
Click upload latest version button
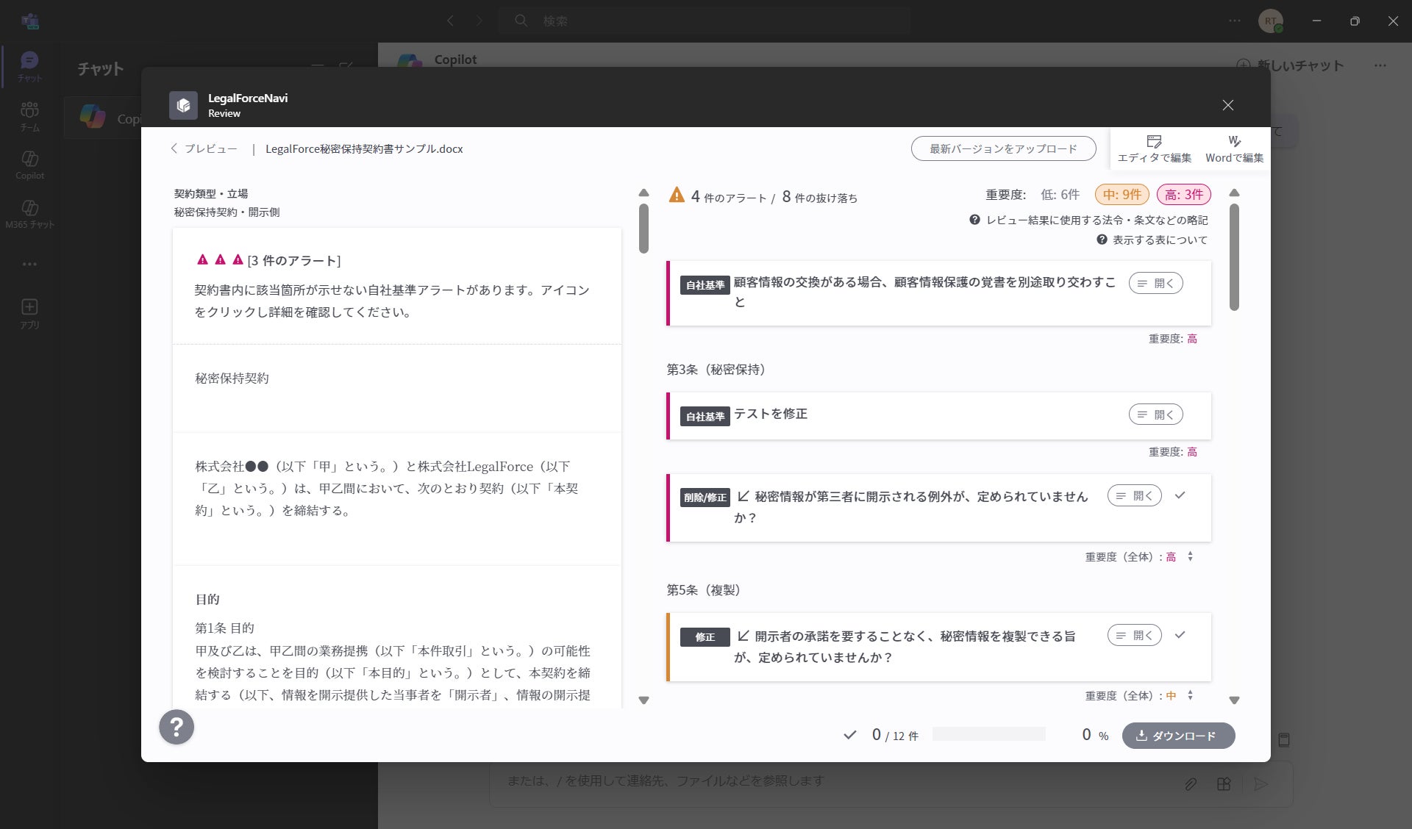pos(1003,148)
